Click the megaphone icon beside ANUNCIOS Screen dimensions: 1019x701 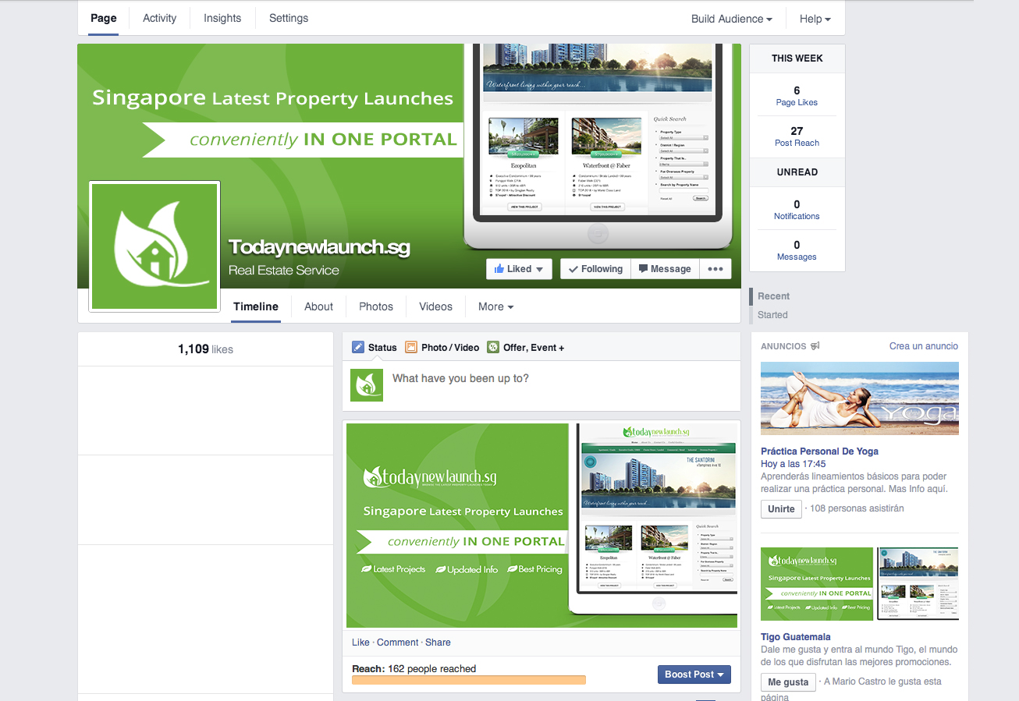click(815, 346)
